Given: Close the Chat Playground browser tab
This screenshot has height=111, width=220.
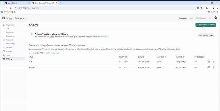Looking at the screenshot, I should [56, 3].
